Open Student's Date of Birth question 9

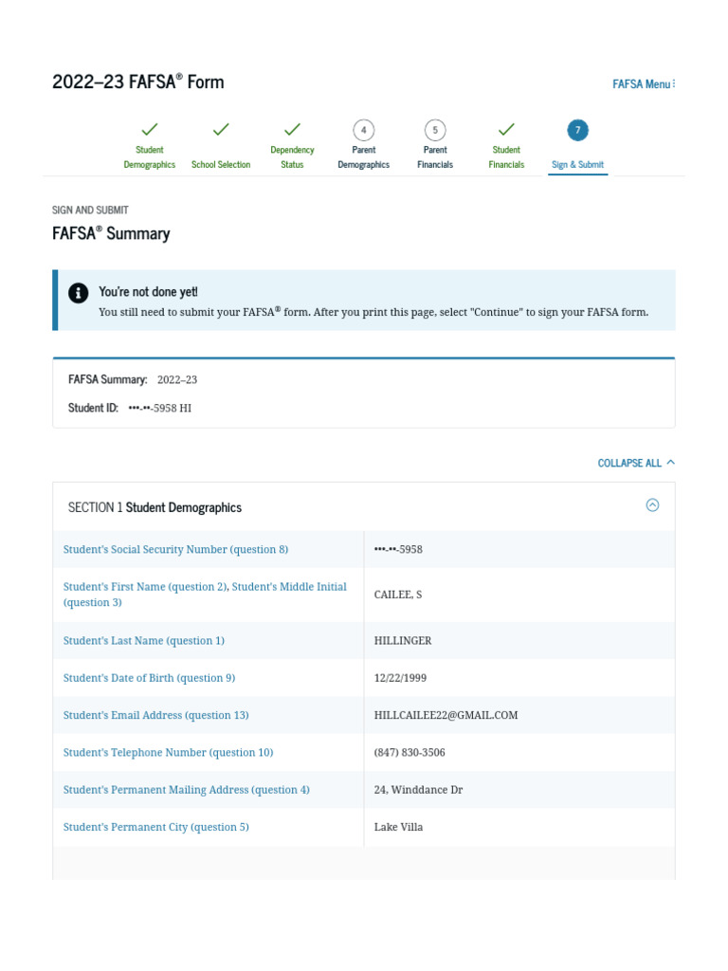click(x=149, y=678)
